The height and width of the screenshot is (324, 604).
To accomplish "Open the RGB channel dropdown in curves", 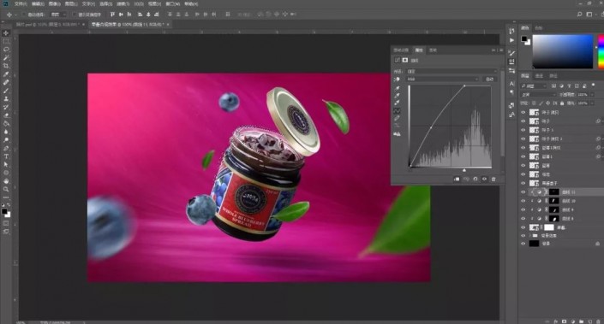I will point(443,80).
